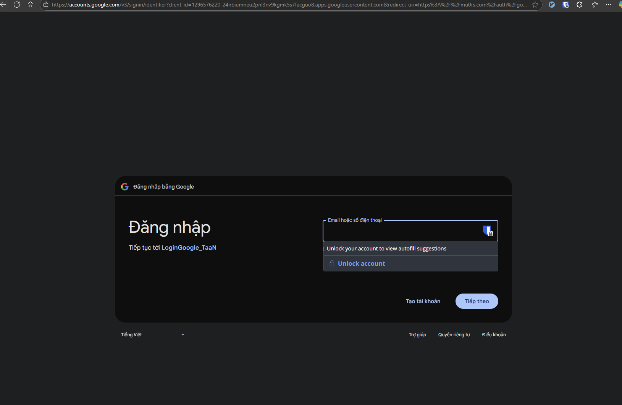
Task: Bookmark this page with the star icon
Action: point(535,5)
